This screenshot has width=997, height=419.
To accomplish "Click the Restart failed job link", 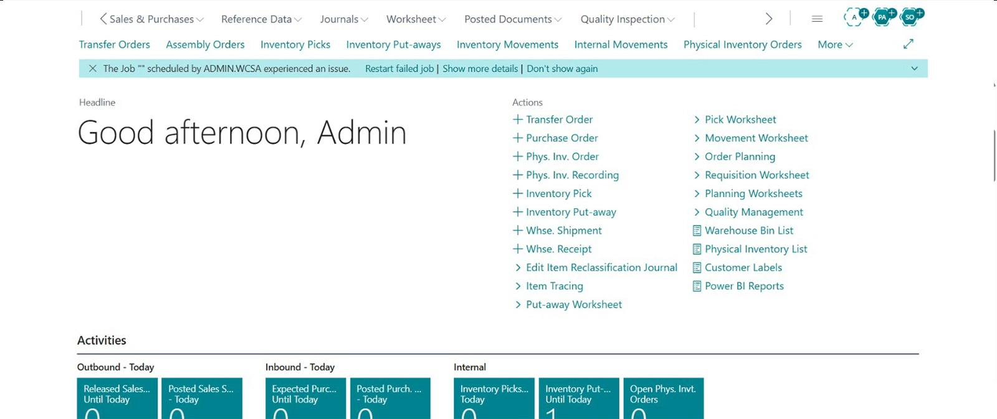I will pos(399,69).
